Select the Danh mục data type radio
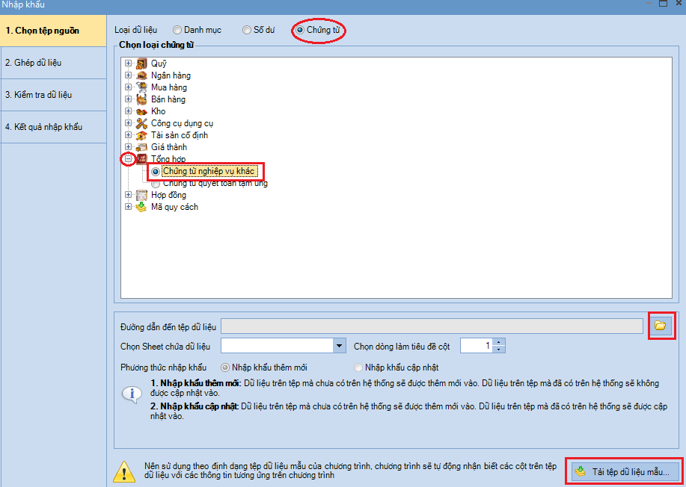686x487 pixels. [177, 30]
